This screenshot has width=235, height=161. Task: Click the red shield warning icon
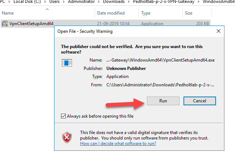(67, 137)
